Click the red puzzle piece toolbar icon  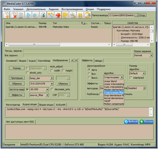tap(58, 15)
